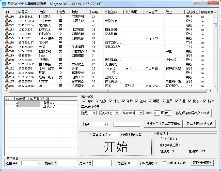Viewport: 221px width, 171px height.
Task: Click the penguin icon beside ID 271
Action: click(x=7, y=21)
